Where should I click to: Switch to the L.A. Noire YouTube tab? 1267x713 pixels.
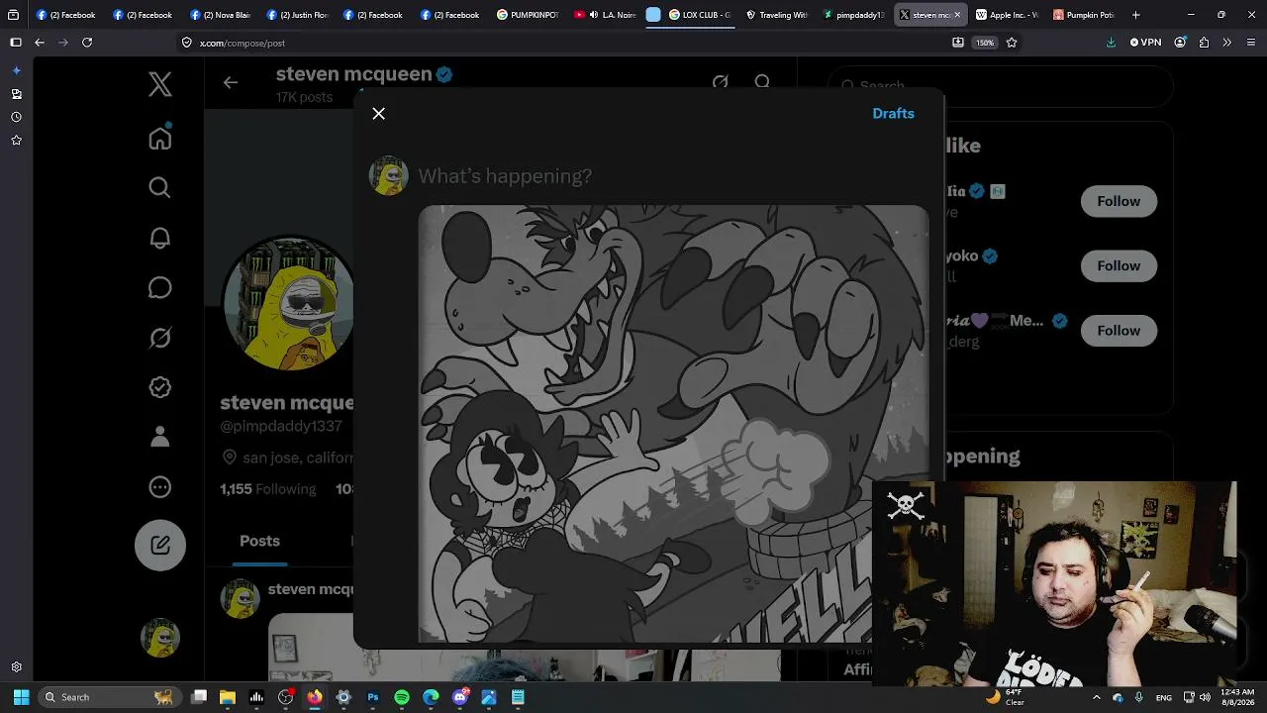(606, 15)
